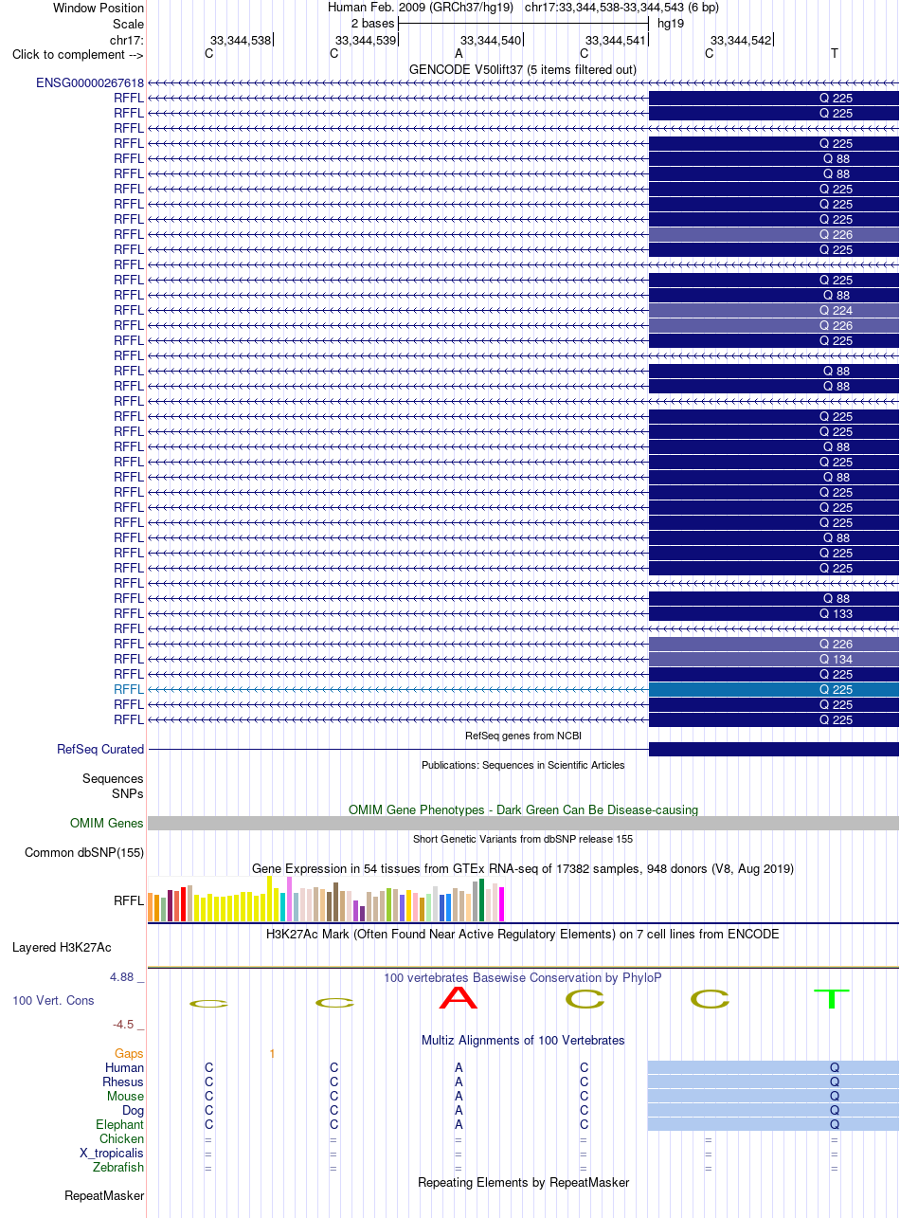Click base A in the sequence row
Screen dimensions: 900x1218
(x=459, y=53)
